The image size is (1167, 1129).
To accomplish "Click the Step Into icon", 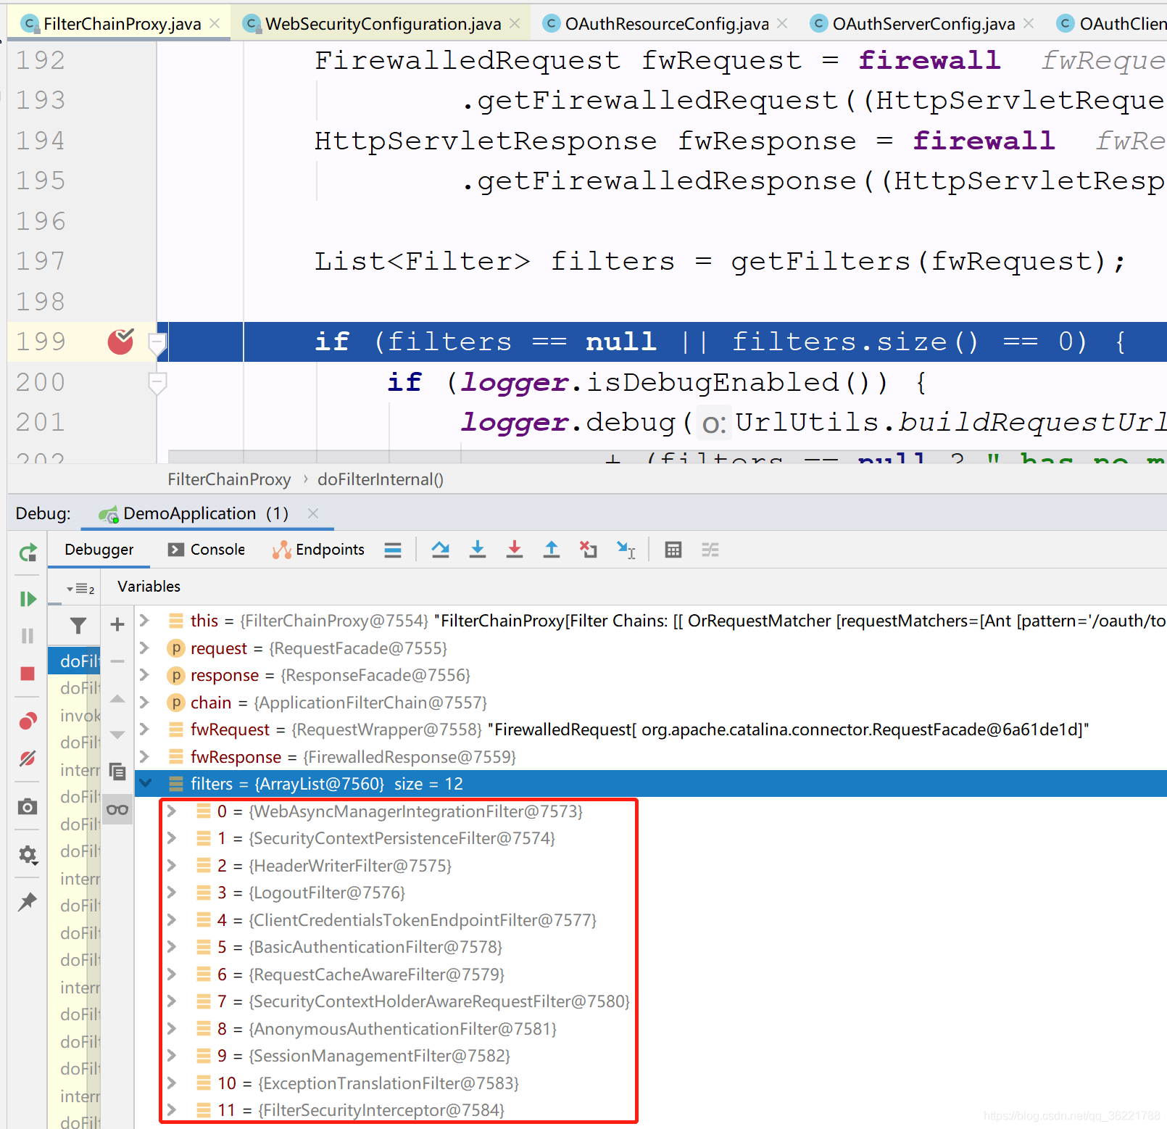I will (x=478, y=550).
